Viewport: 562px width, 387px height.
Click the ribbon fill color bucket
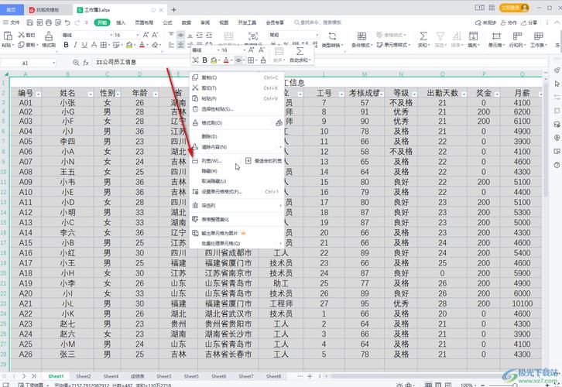coord(129,45)
